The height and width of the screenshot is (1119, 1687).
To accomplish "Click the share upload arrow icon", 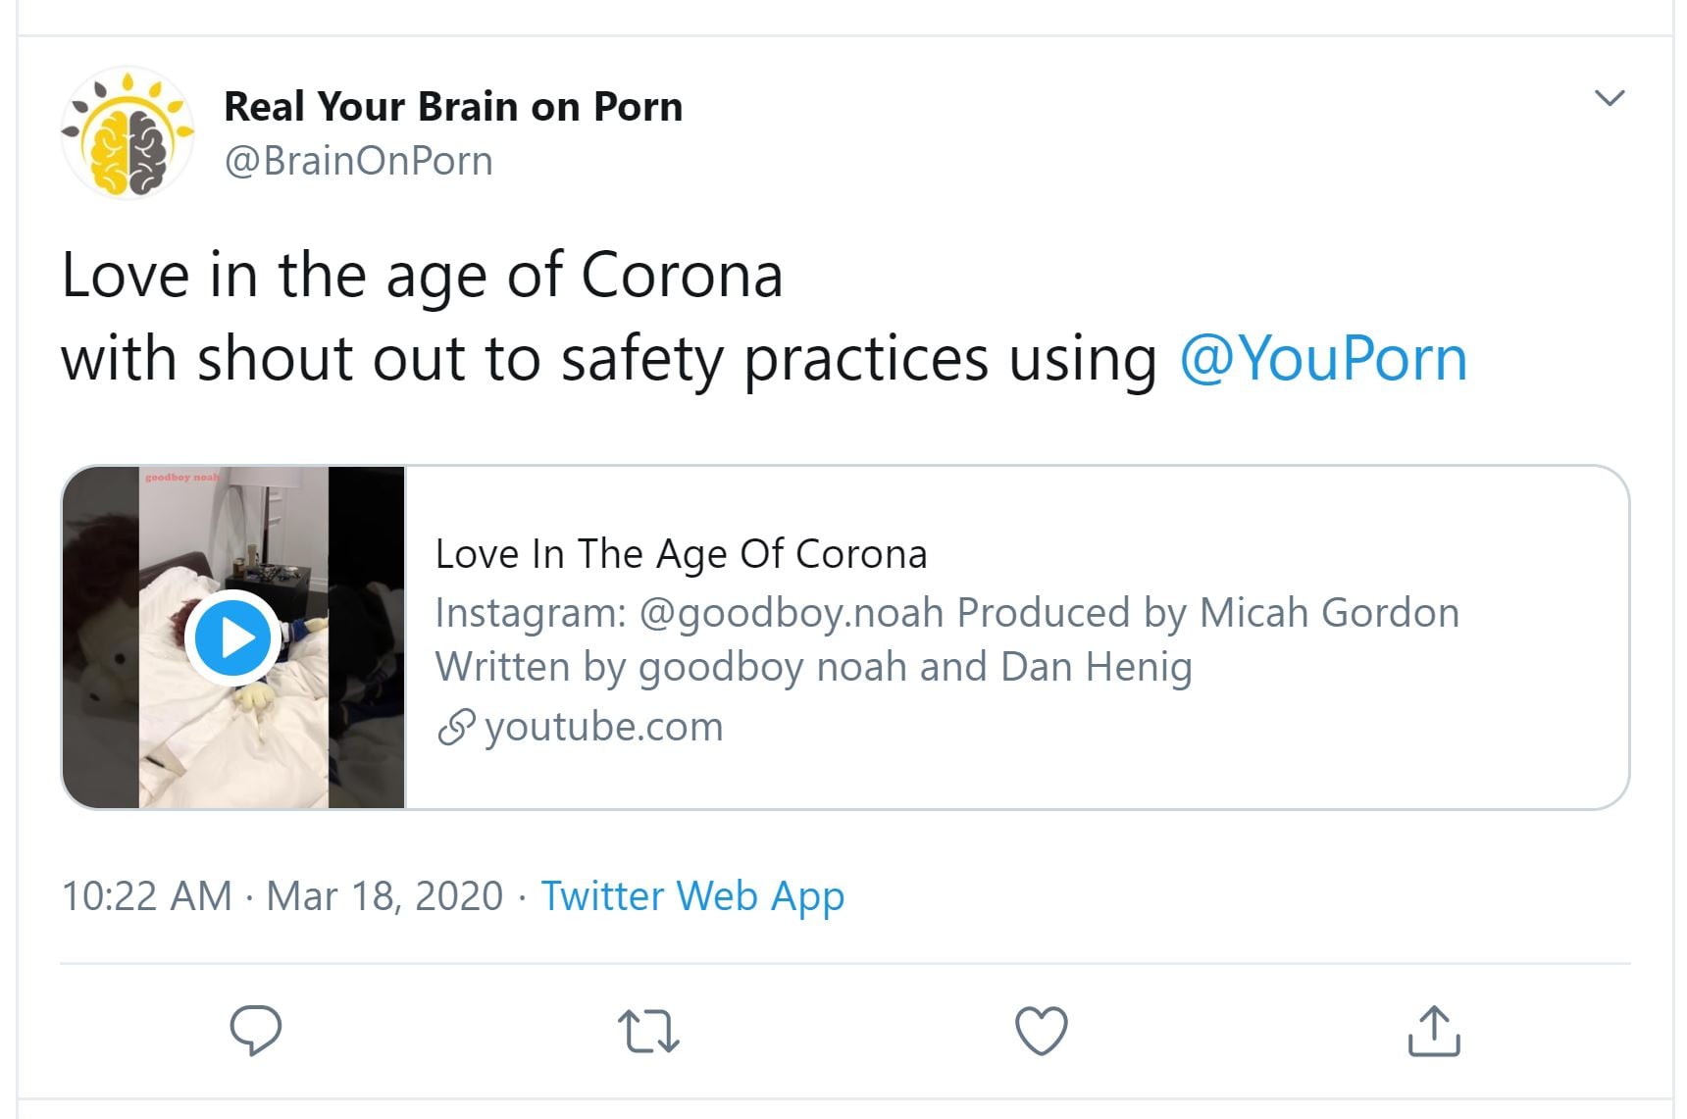I will coord(1434,1031).
